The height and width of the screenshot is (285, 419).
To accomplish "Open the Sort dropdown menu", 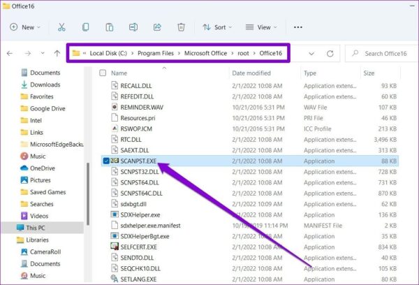I will pos(217,27).
